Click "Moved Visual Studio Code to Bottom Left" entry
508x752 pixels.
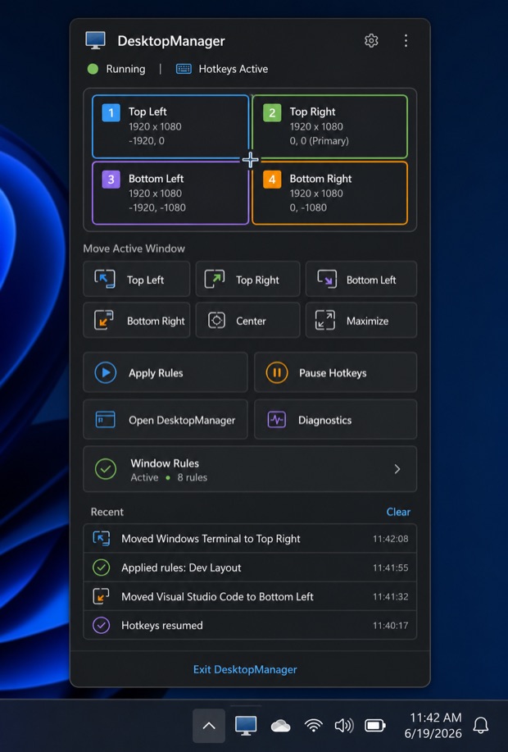pos(250,596)
